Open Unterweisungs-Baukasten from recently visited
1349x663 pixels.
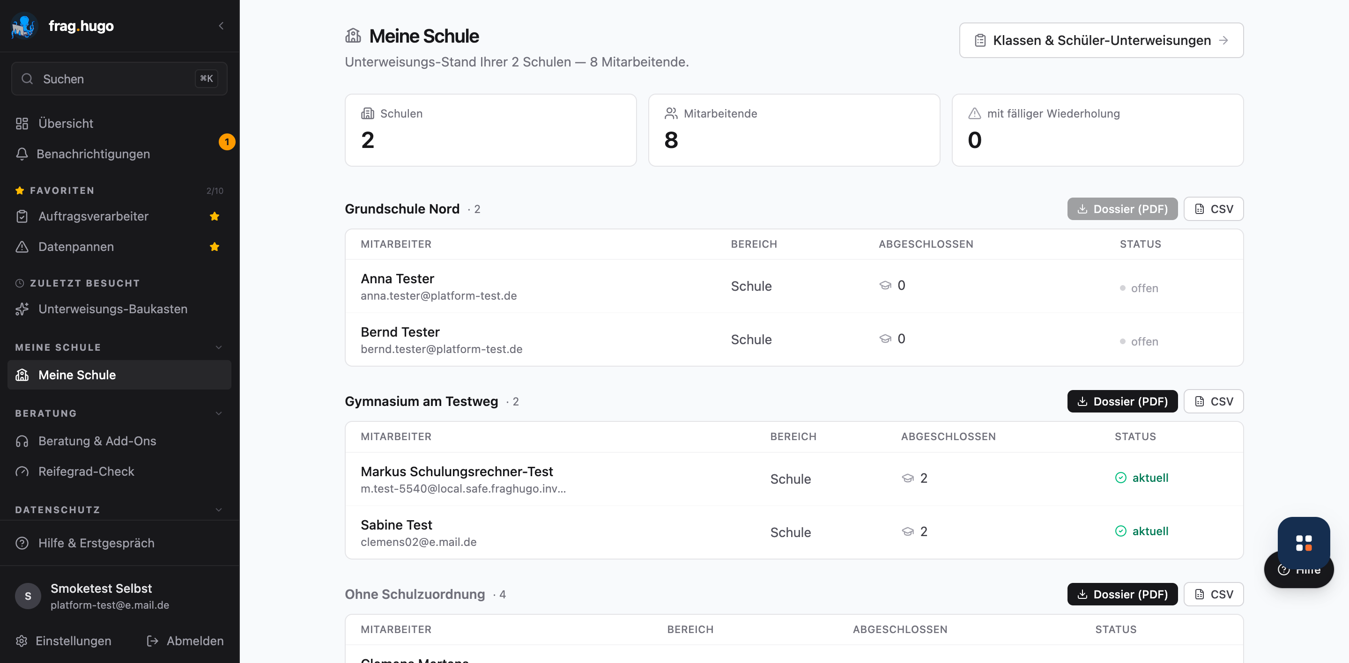[119, 309]
